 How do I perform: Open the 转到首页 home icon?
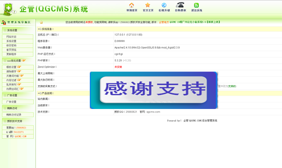click(x=131, y=5)
